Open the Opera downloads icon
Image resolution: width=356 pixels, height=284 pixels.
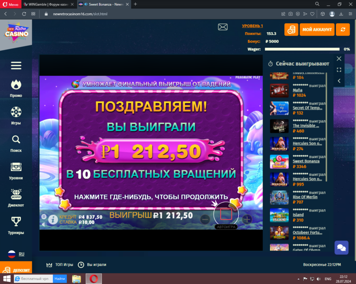[341, 14]
